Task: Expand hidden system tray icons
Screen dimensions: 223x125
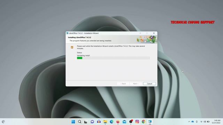Action: click(189, 122)
